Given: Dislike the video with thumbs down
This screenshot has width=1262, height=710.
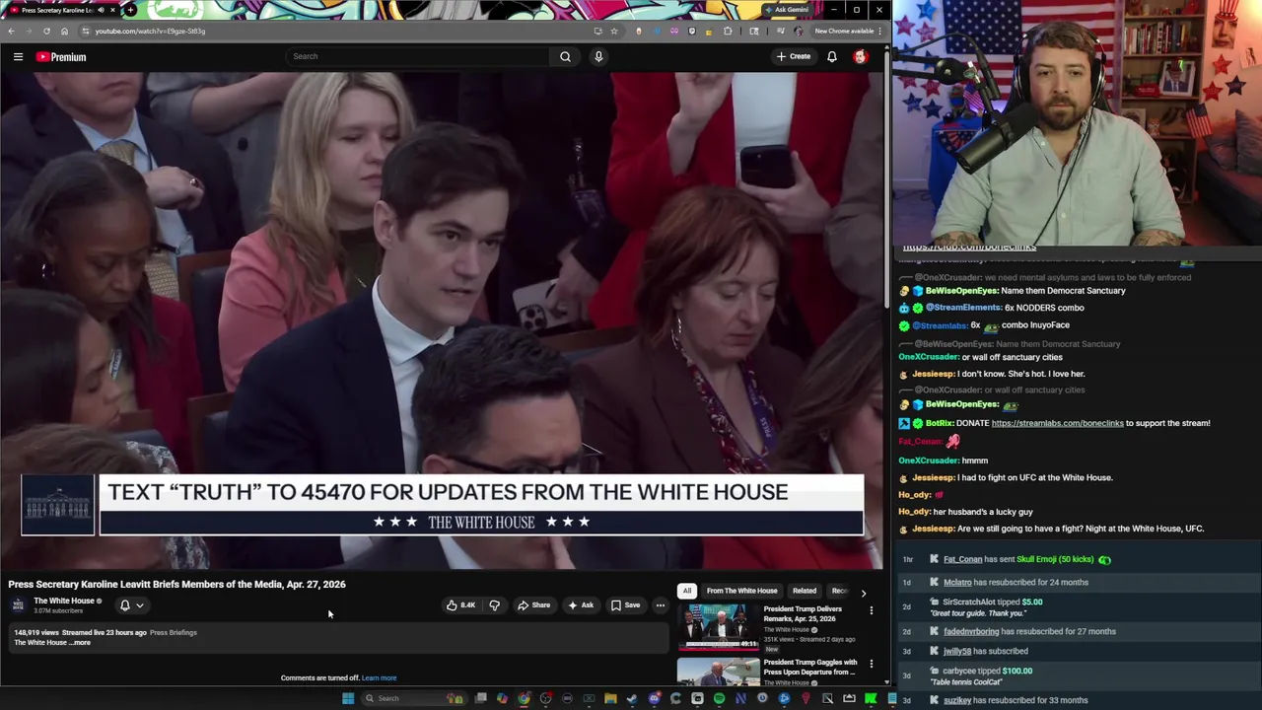Looking at the screenshot, I should (495, 605).
